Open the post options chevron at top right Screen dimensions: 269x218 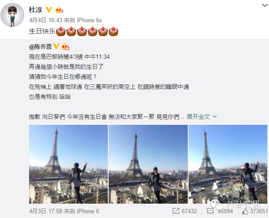coord(265,6)
